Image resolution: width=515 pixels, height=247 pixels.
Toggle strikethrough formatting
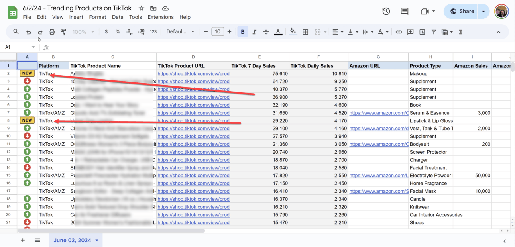point(266,32)
